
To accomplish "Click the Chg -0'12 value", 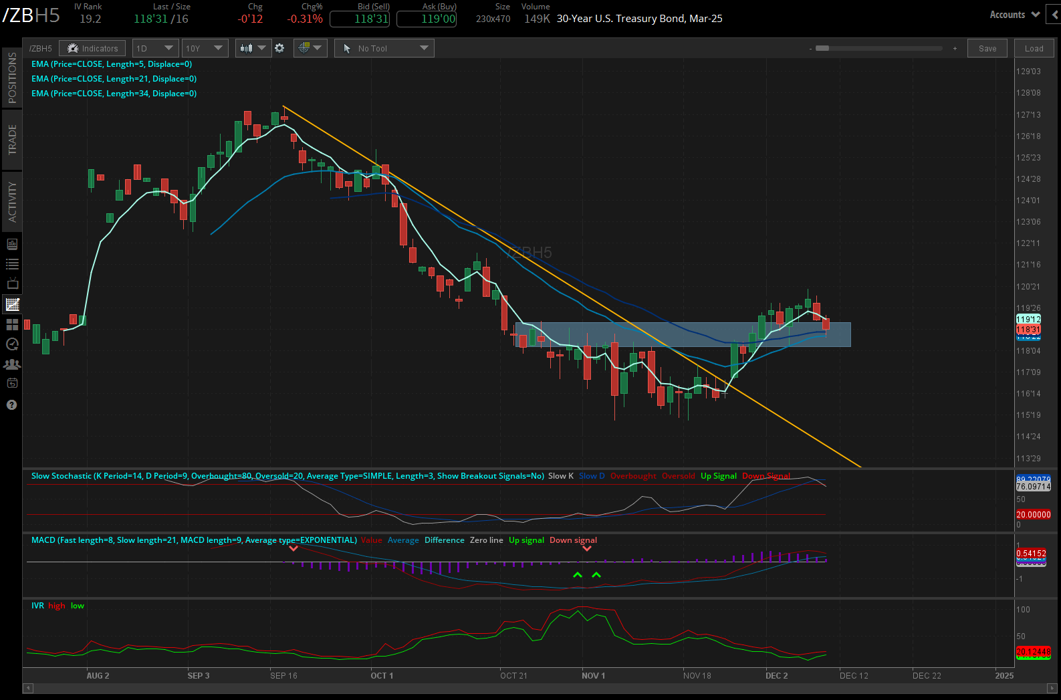I will (250, 19).
